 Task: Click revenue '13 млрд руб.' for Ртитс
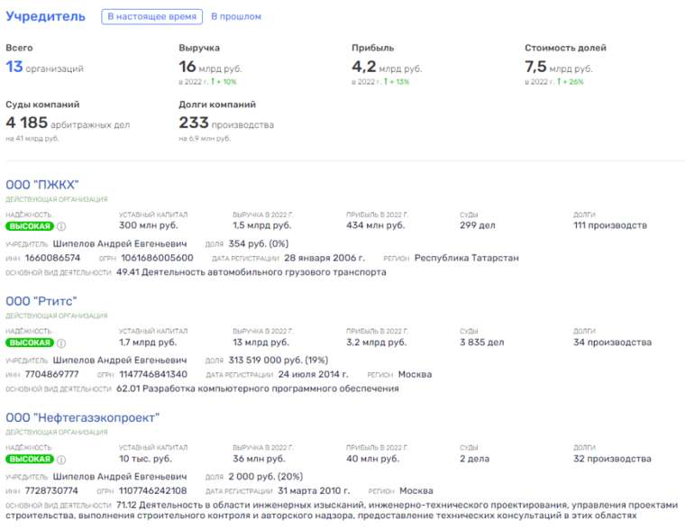pyautogui.click(x=260, y=343)
